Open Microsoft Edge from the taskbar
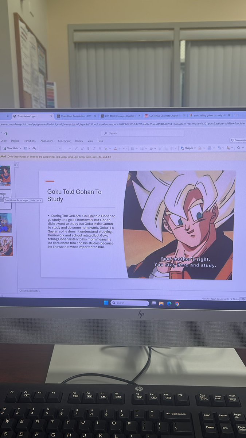Viewport: 246px width, 438px height. pos(169,303)
